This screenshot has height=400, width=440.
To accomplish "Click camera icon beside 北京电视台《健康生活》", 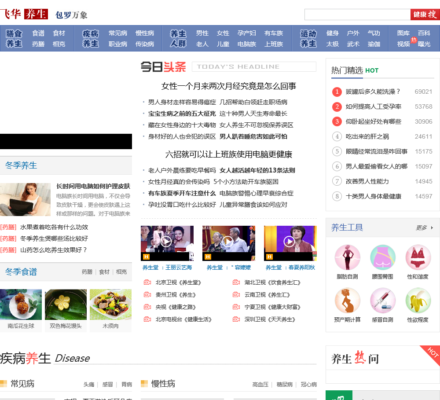I will 147,319.
